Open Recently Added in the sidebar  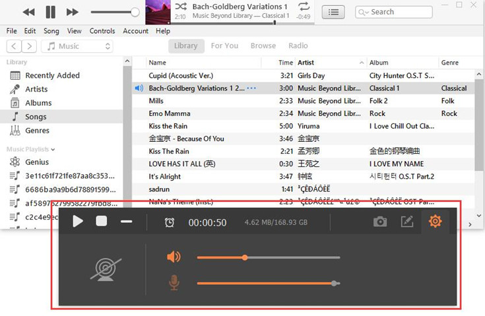[61, 75]
